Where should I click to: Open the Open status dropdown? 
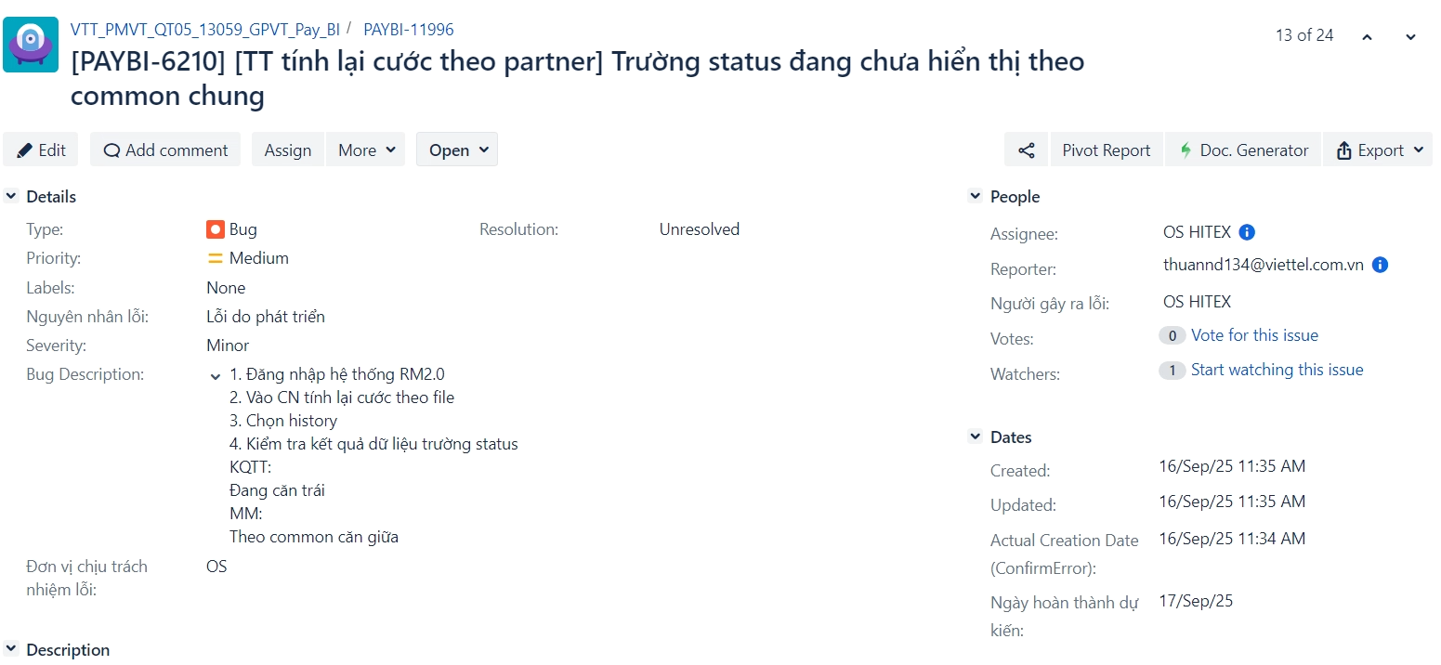(457, 150)
